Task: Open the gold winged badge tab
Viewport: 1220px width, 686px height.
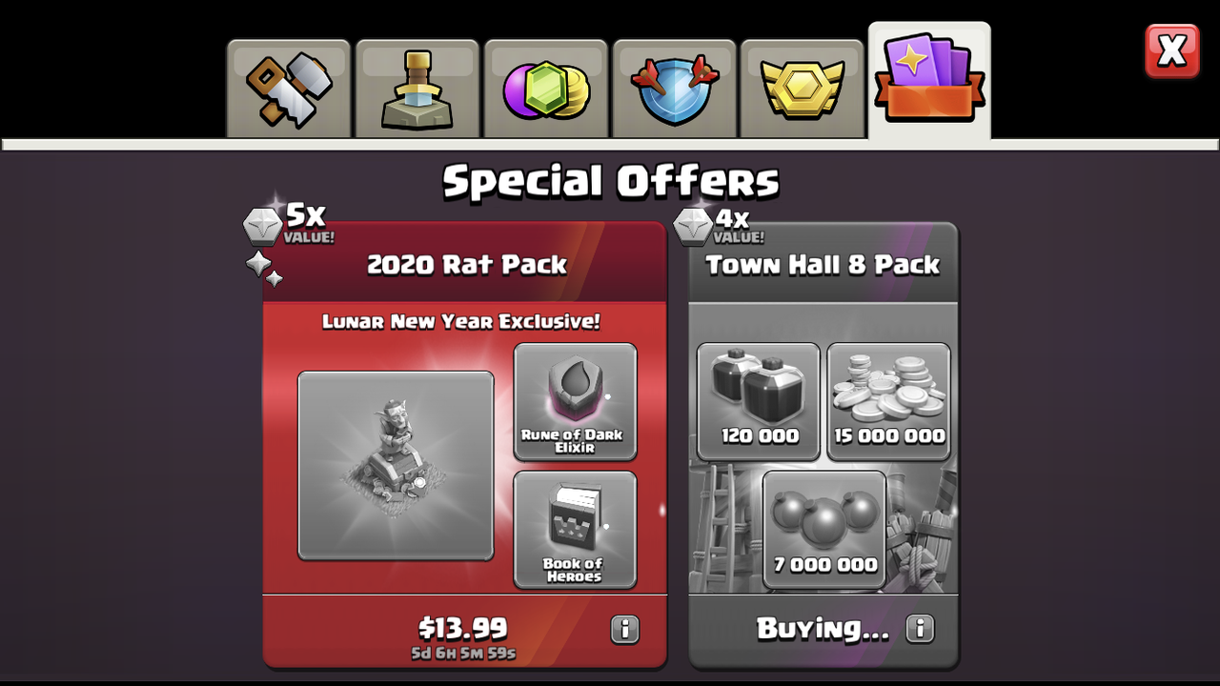Action: (803, 90)
